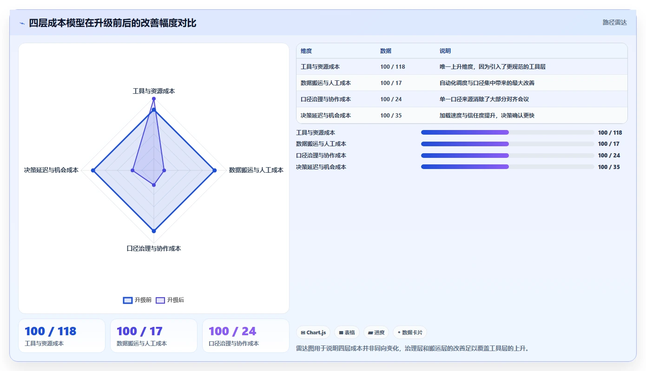Click the 工具与资源成本 caption in the data card
This screenshot has width=646, height=371.
click(x=44, y=344)
